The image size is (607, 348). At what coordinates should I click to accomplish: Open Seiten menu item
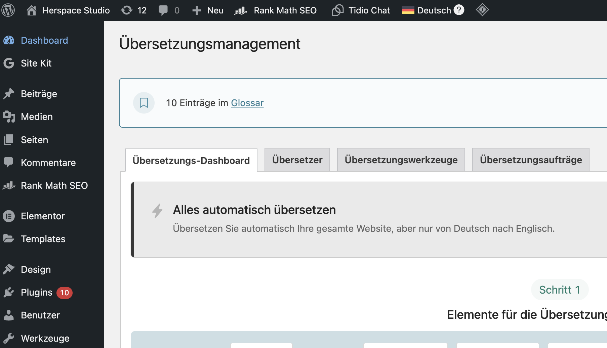tap(35, 140)
